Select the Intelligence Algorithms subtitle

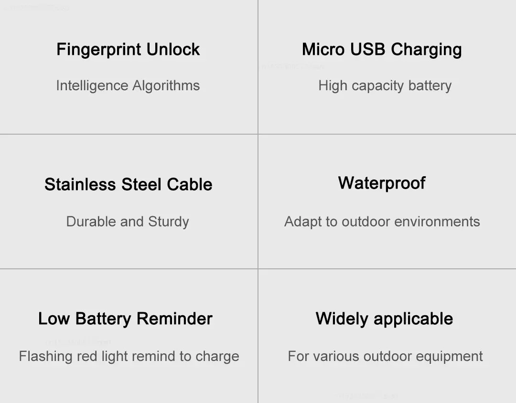pyautogui.click(x=128, y=86)
